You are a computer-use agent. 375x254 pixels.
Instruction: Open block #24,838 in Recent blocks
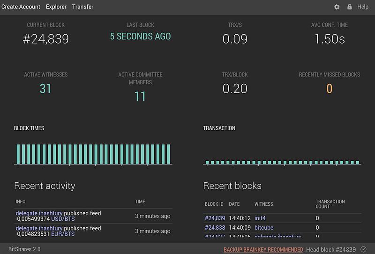(215, 227)
